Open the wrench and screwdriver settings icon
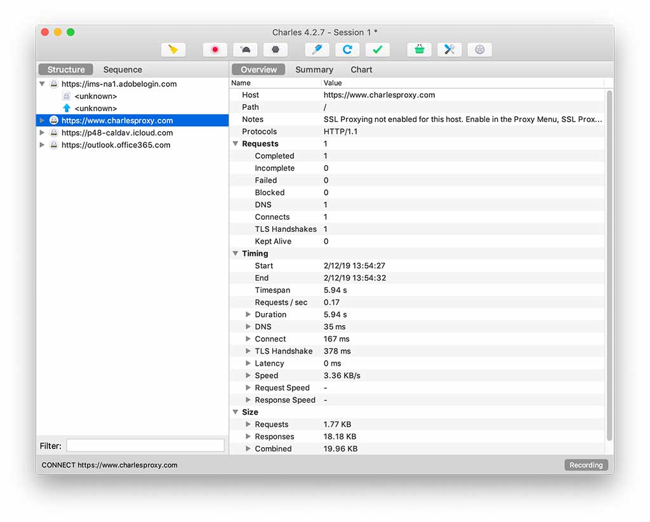The image size is (650, 522). [449, 50]
